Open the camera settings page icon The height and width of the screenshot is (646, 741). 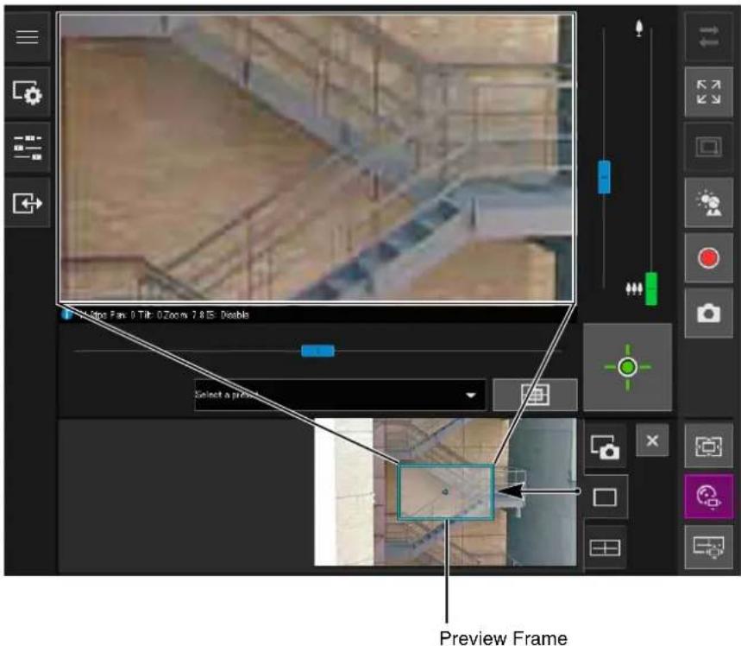pyautogui.click(x=27, y=92)
